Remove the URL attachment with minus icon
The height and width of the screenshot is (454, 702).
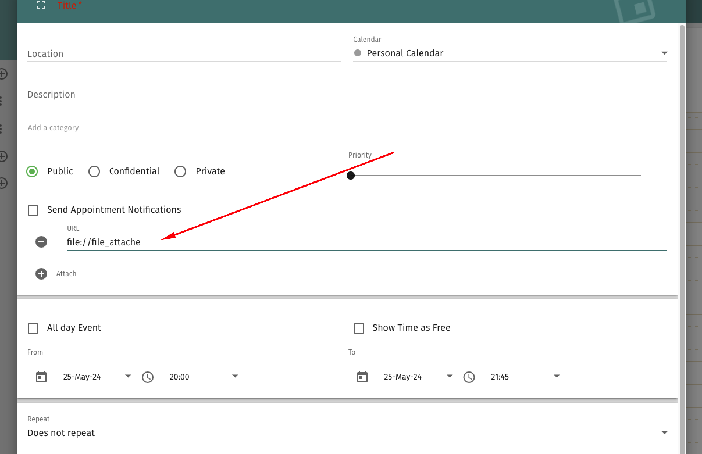pyautogui.click(x=41, y=242)
